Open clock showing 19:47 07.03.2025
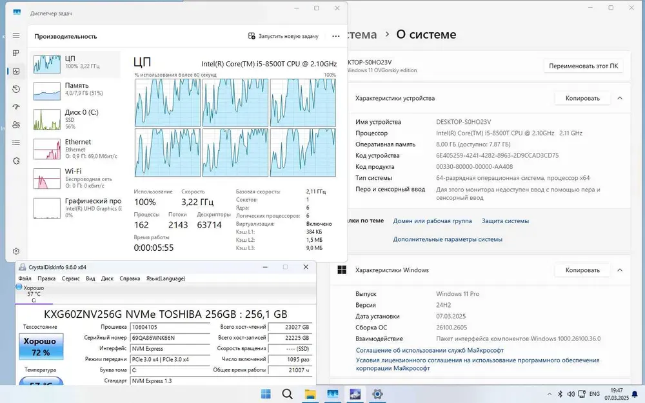 tap(616, 394)
